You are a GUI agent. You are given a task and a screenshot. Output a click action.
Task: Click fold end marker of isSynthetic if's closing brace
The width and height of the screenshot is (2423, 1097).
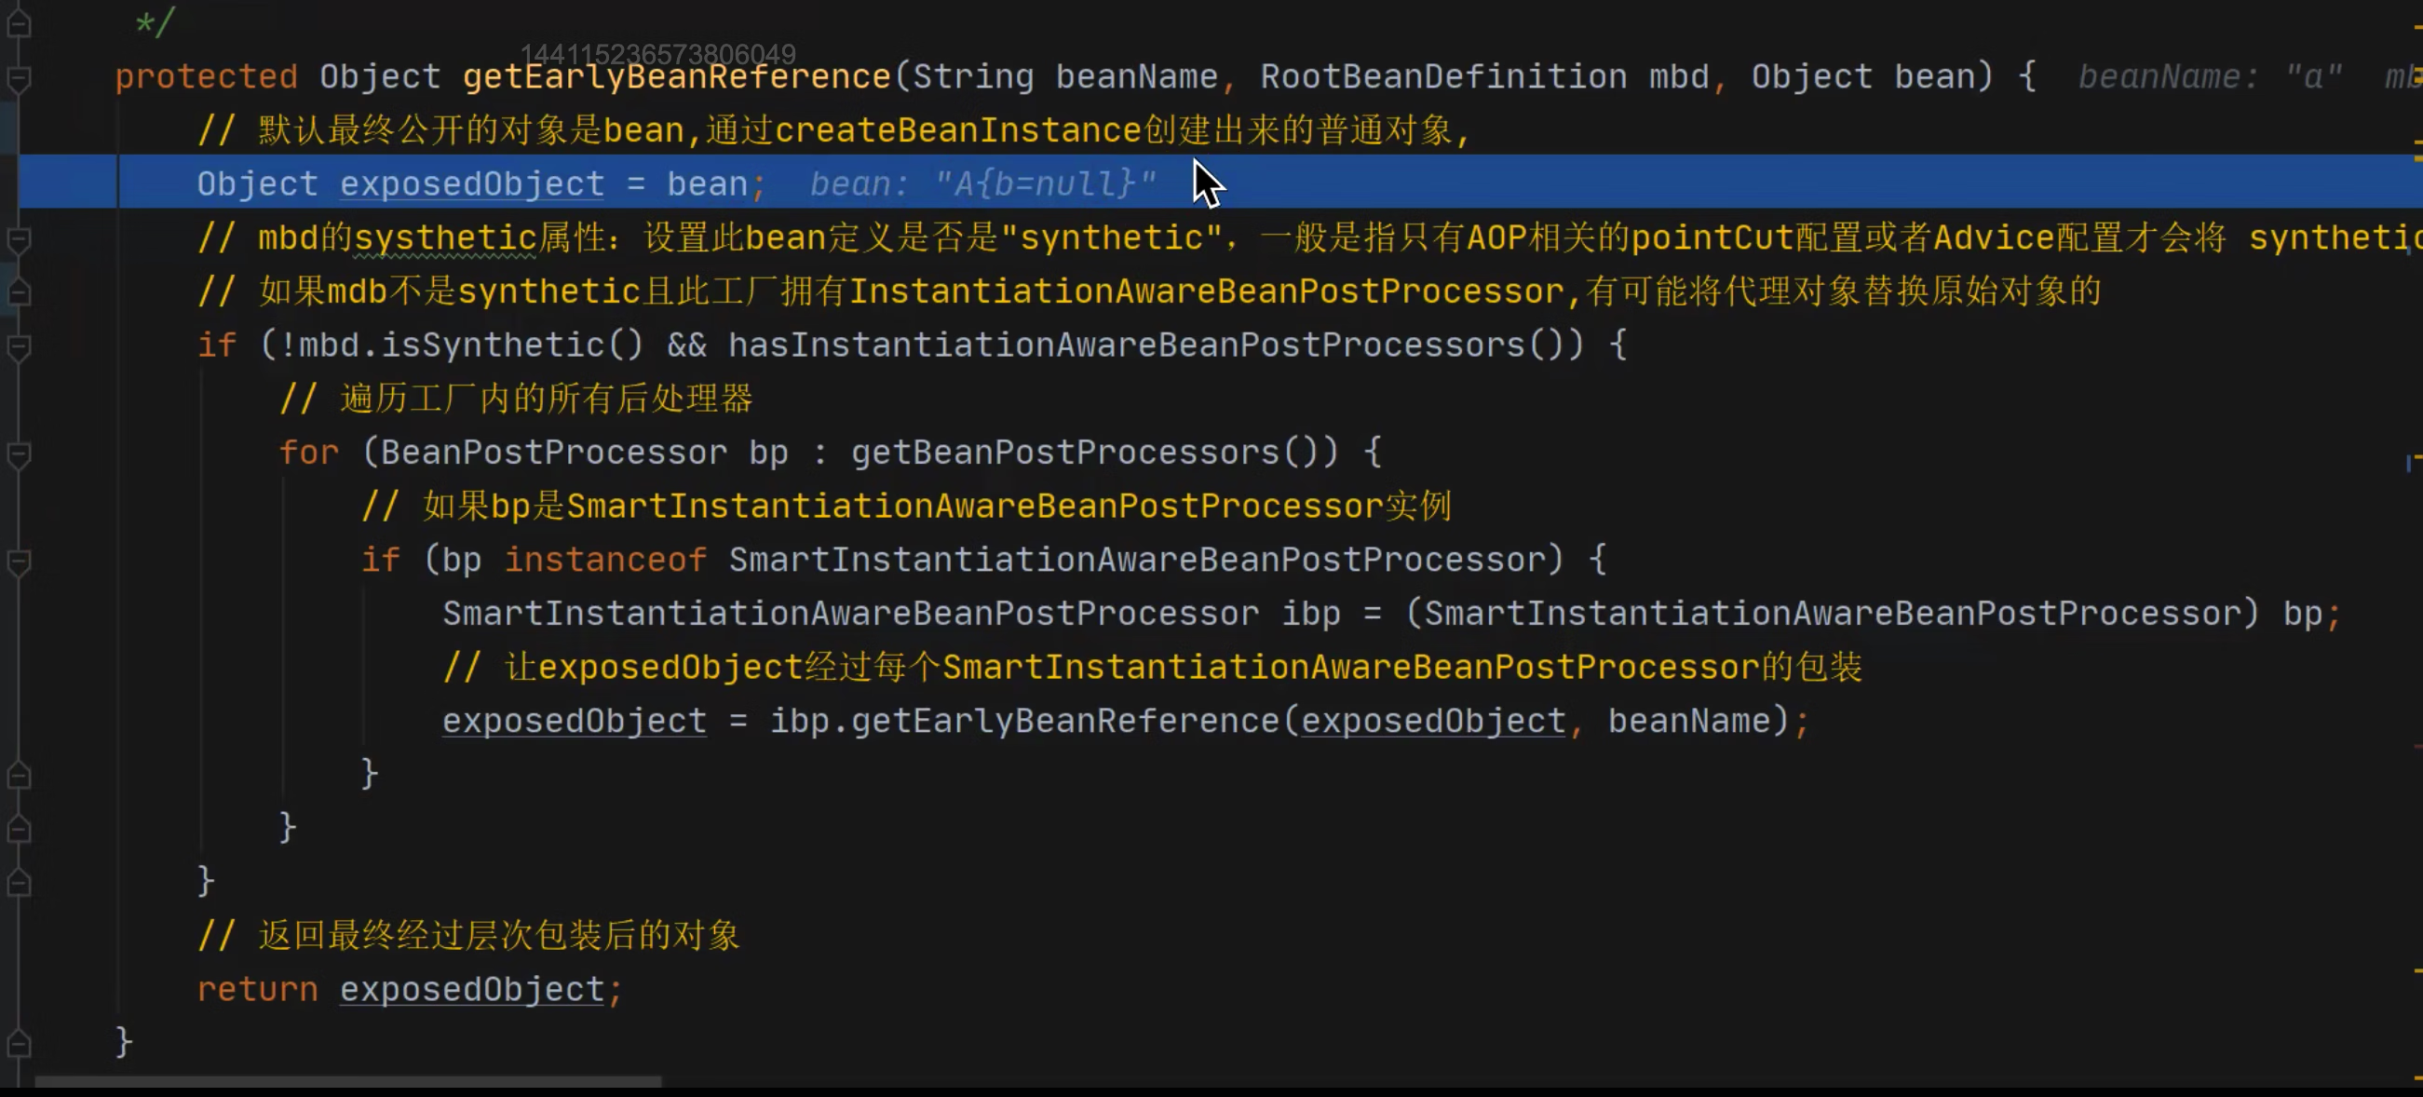point(18,883)
